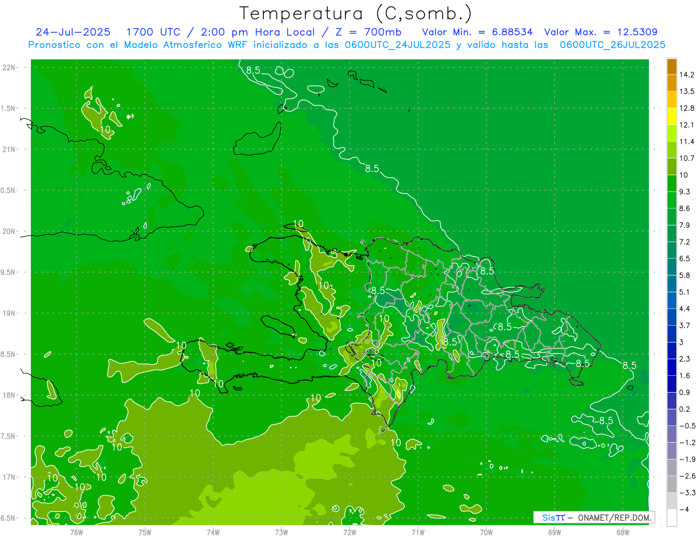699x540 pixels.
Task: Click the longitude axis label "72W"
Action: pos(349,532)
